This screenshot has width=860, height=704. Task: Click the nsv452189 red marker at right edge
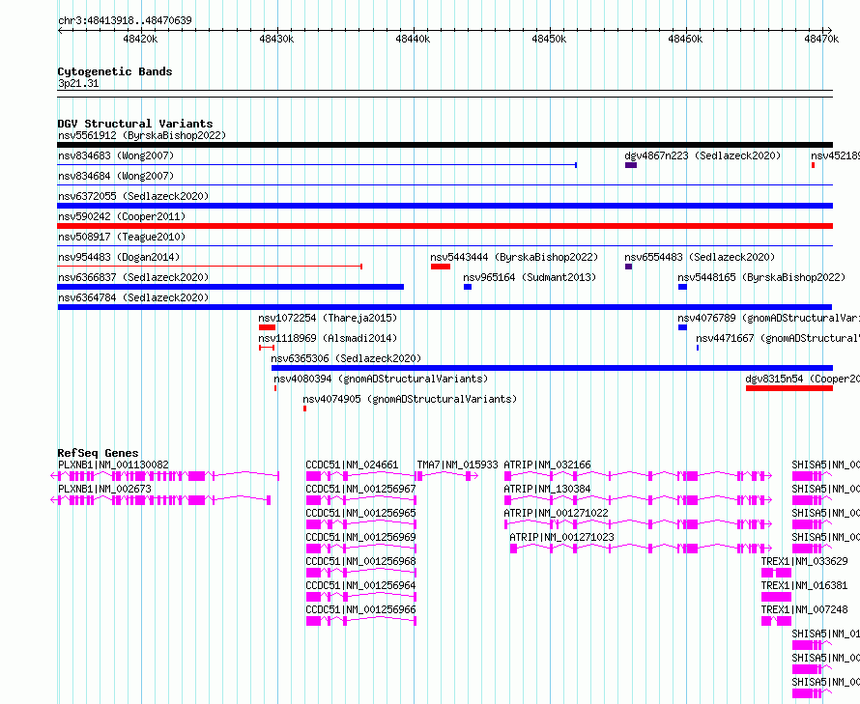coord(814,165)
